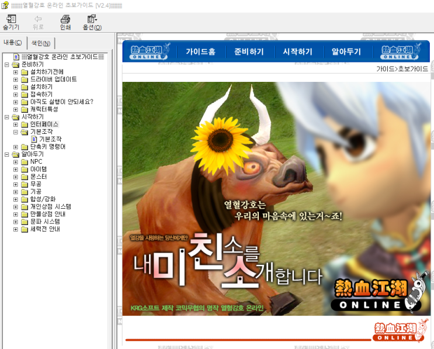Open the 준비하기 navigation menu
This screenshot has width=434, height=349.
[x=249, y=52]
